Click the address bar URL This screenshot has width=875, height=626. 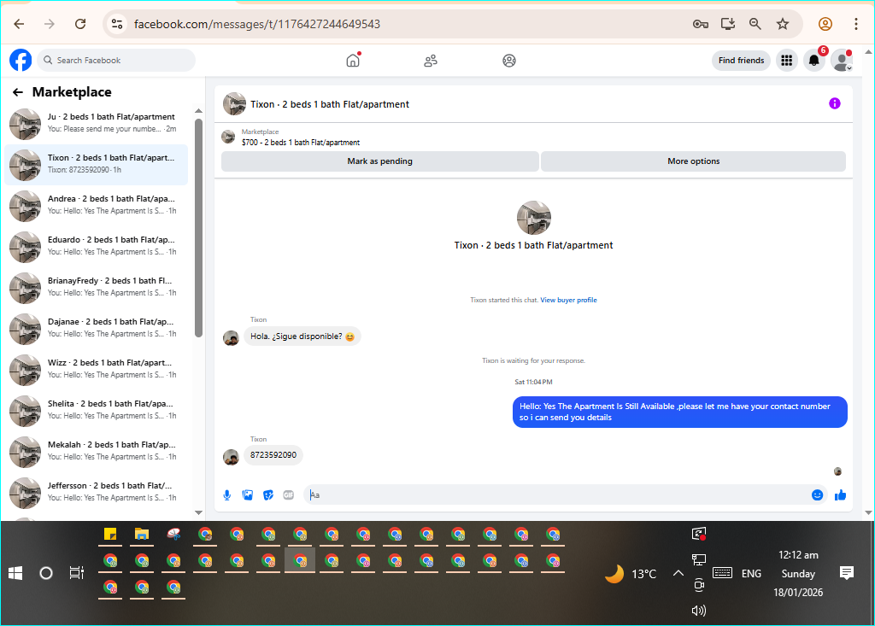click(x=256, y=24)
